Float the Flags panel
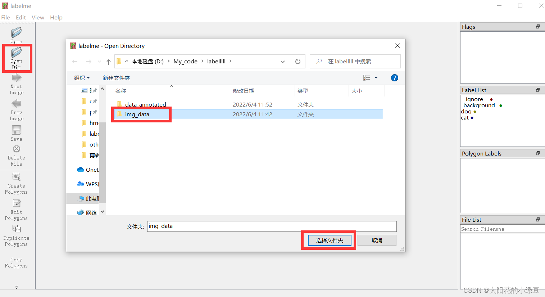The image size is (545, 297). (x=538, y=27)
